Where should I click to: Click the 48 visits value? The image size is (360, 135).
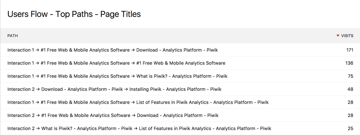tap(351, 89)
